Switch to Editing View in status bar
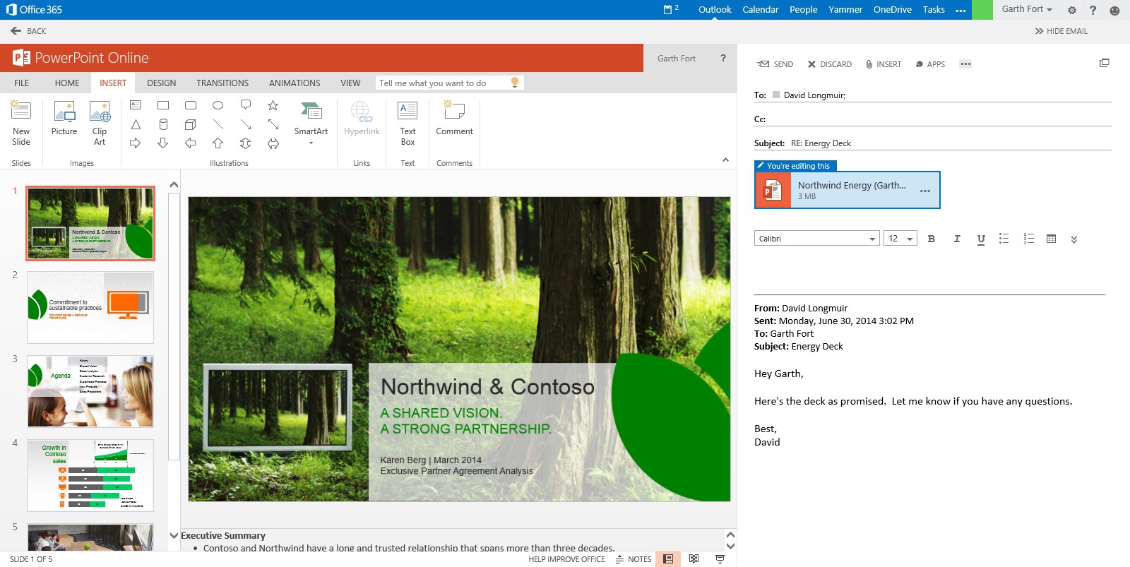The width and height of the screenshot is (1130, 567). point(668,559)
